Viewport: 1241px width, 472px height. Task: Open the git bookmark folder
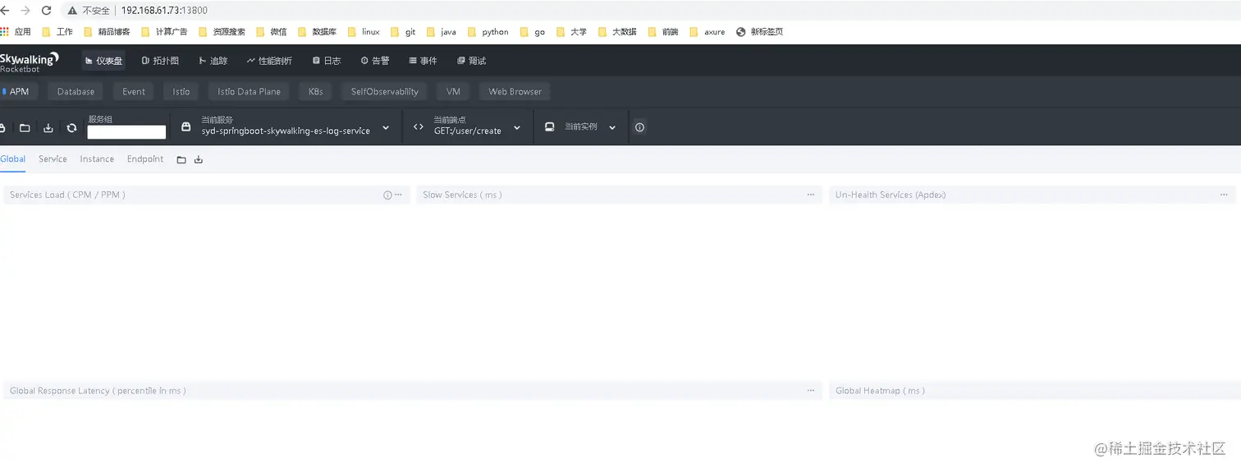[403, 32]
